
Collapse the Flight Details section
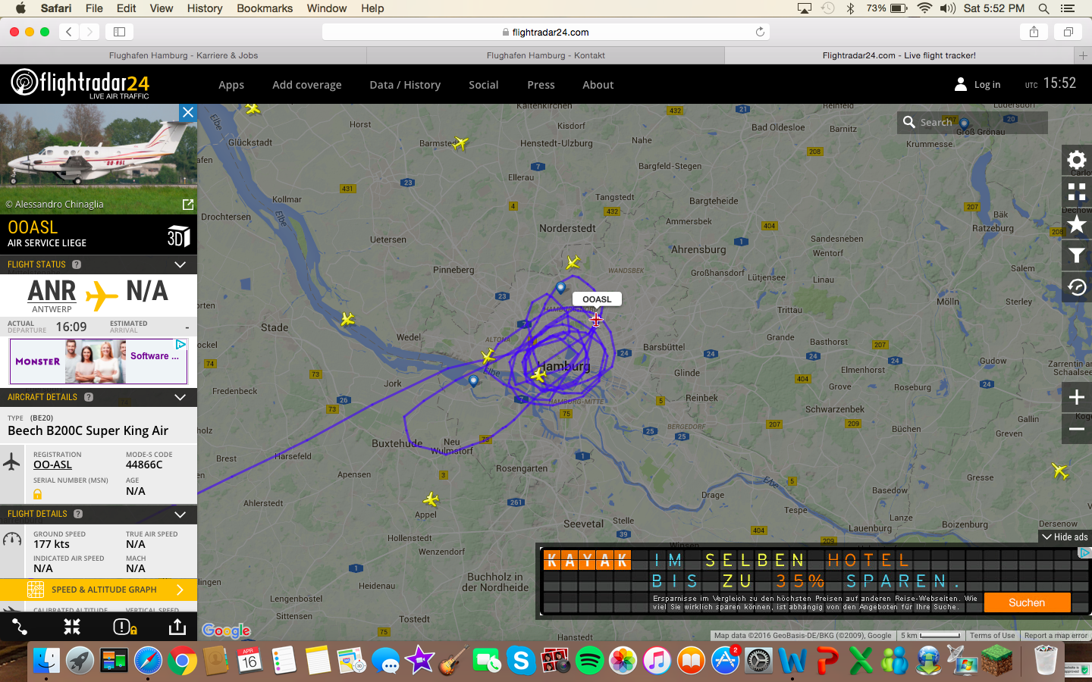[180, 514]
